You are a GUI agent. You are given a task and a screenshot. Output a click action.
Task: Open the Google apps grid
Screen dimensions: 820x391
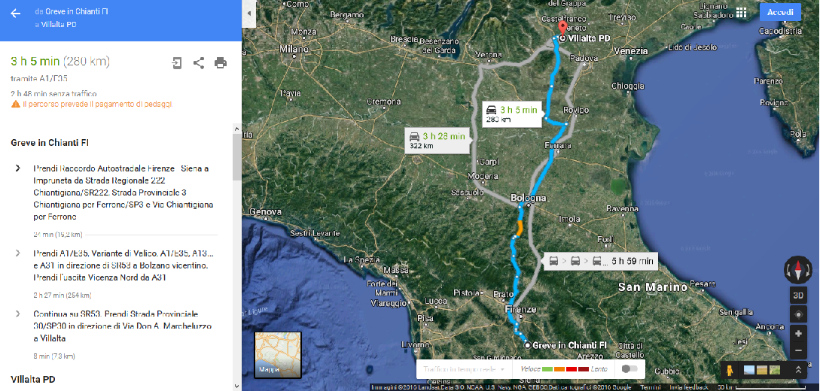tap(741, 13)
